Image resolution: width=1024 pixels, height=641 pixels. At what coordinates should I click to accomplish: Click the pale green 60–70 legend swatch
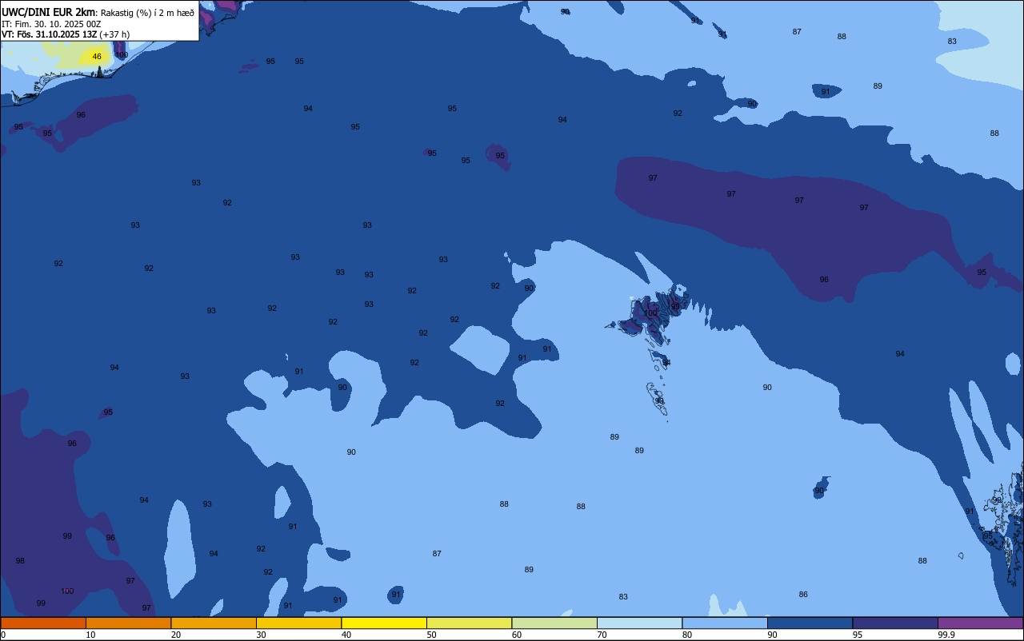(554, 623)
